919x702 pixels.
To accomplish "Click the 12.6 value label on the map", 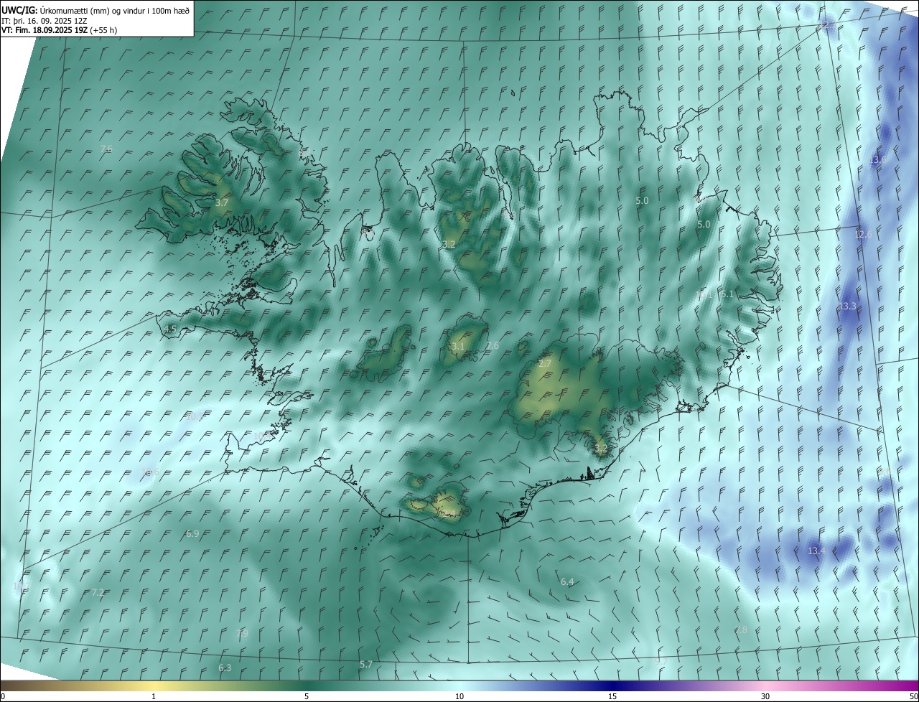I will pyautogui.click(x=863, y=234).
